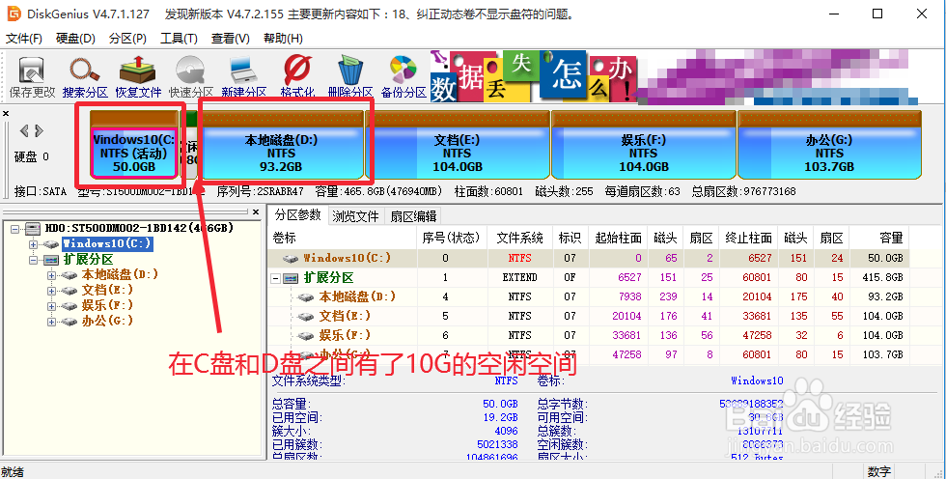The width and height of the screenshot is (946, 479).
Task: Switch to the 浏览文件 tab
Action: [x=355, y=216]
